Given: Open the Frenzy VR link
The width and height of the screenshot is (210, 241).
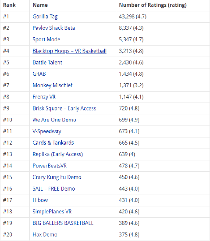Looking at the screenshot, I should [44, 97].
